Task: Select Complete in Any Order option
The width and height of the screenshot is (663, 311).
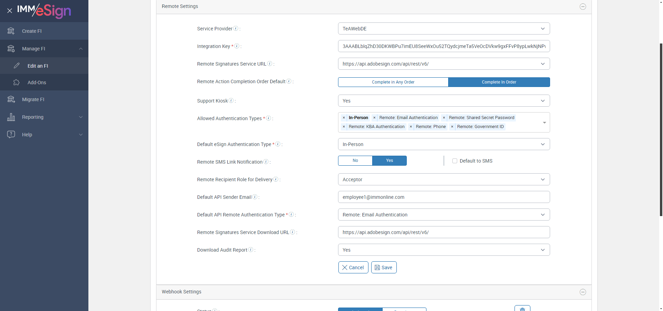Action: point(393,82)
